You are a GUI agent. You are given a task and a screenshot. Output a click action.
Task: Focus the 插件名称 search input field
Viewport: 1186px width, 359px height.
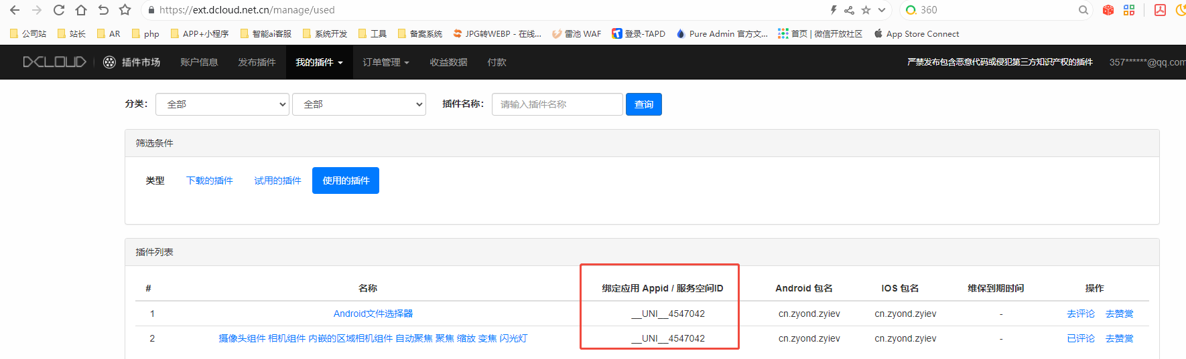click(x=557, y=104)
